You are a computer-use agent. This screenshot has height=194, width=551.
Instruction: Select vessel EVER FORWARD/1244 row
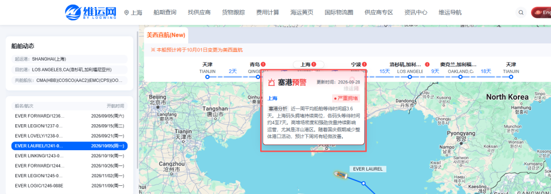point(69,165)
